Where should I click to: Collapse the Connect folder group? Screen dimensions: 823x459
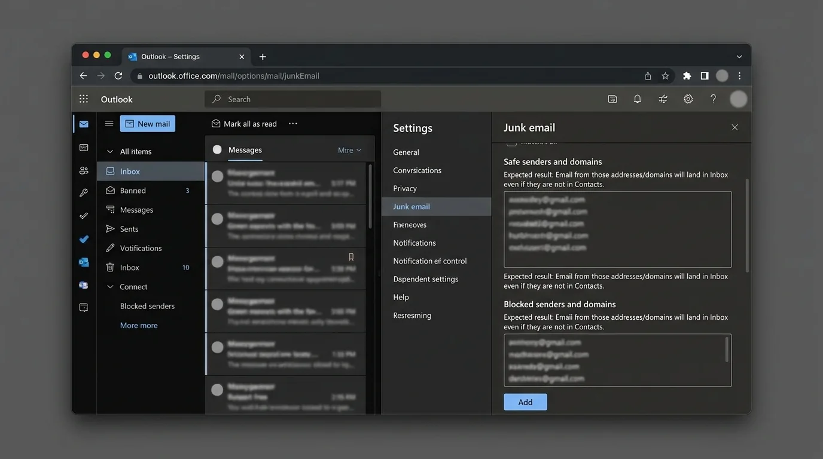tap(110, 287)
